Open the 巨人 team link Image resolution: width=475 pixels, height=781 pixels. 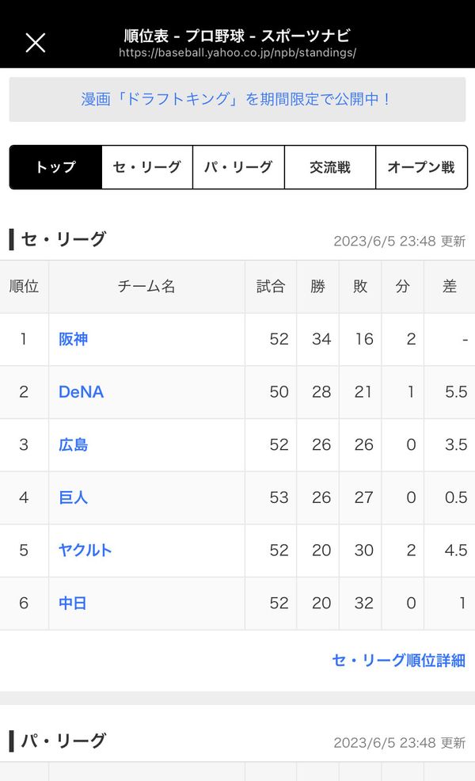click(73, 497)
